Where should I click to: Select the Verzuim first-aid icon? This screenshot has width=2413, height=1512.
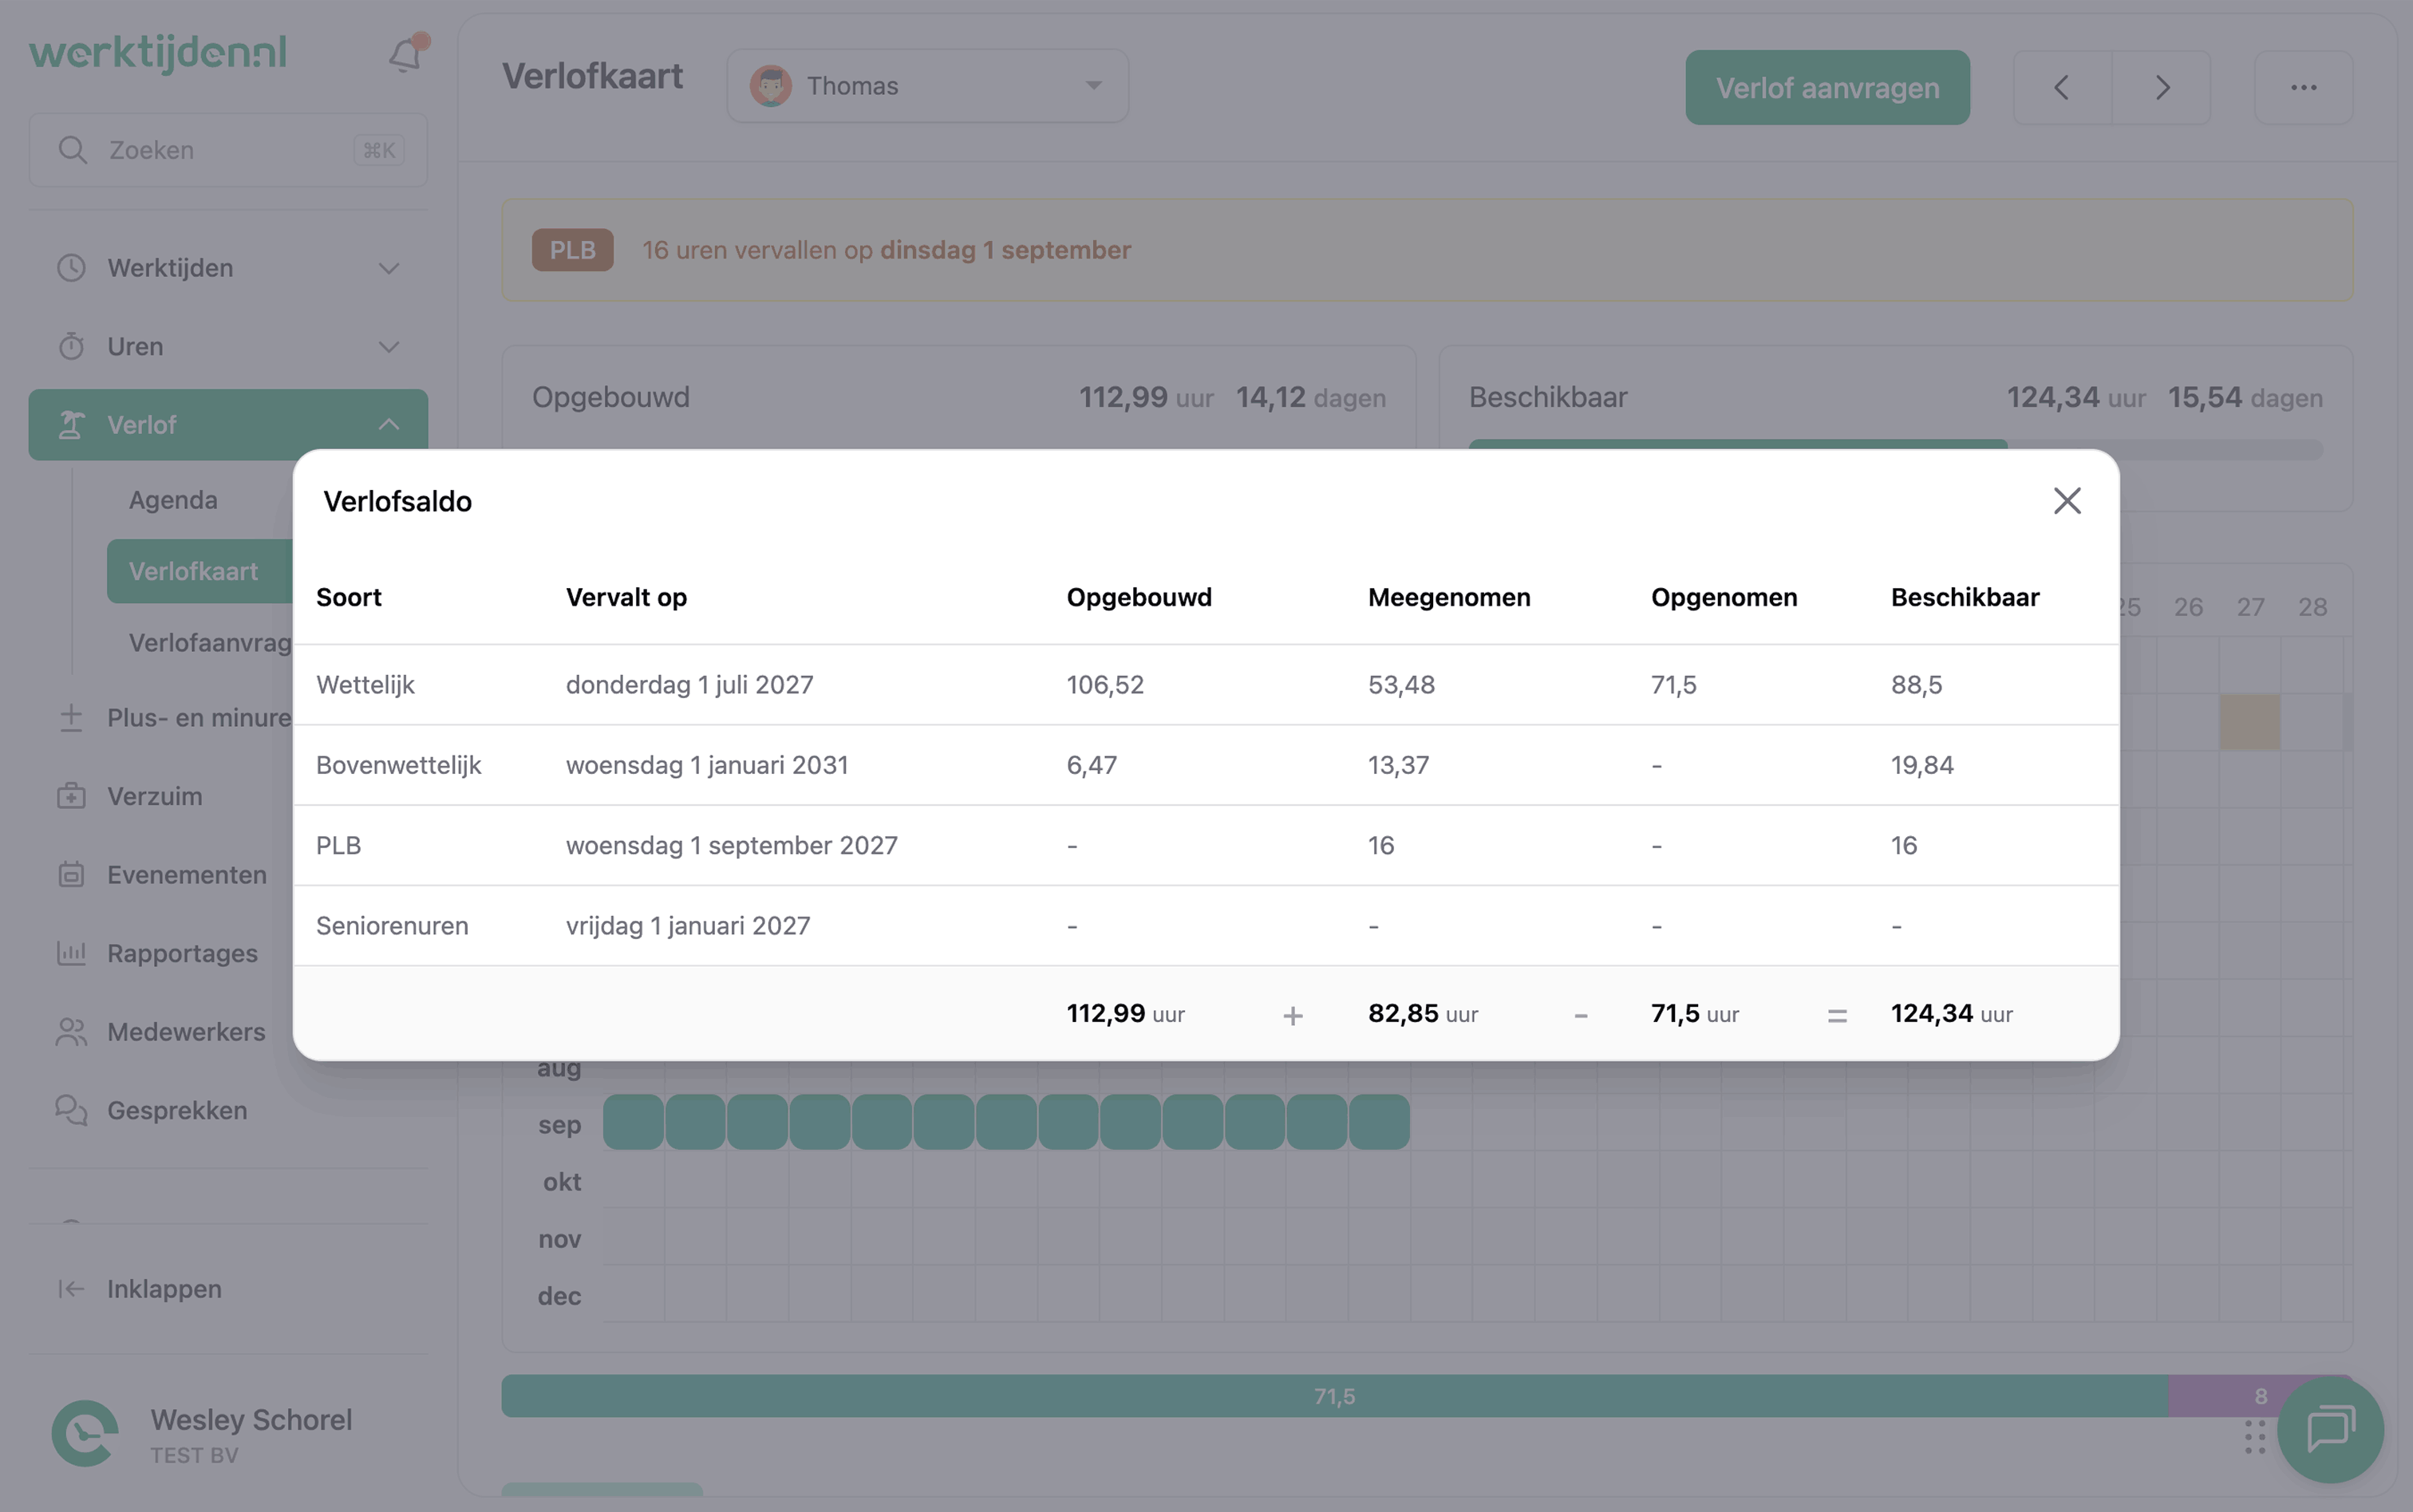pyautogui.click(x=71, y=796)
